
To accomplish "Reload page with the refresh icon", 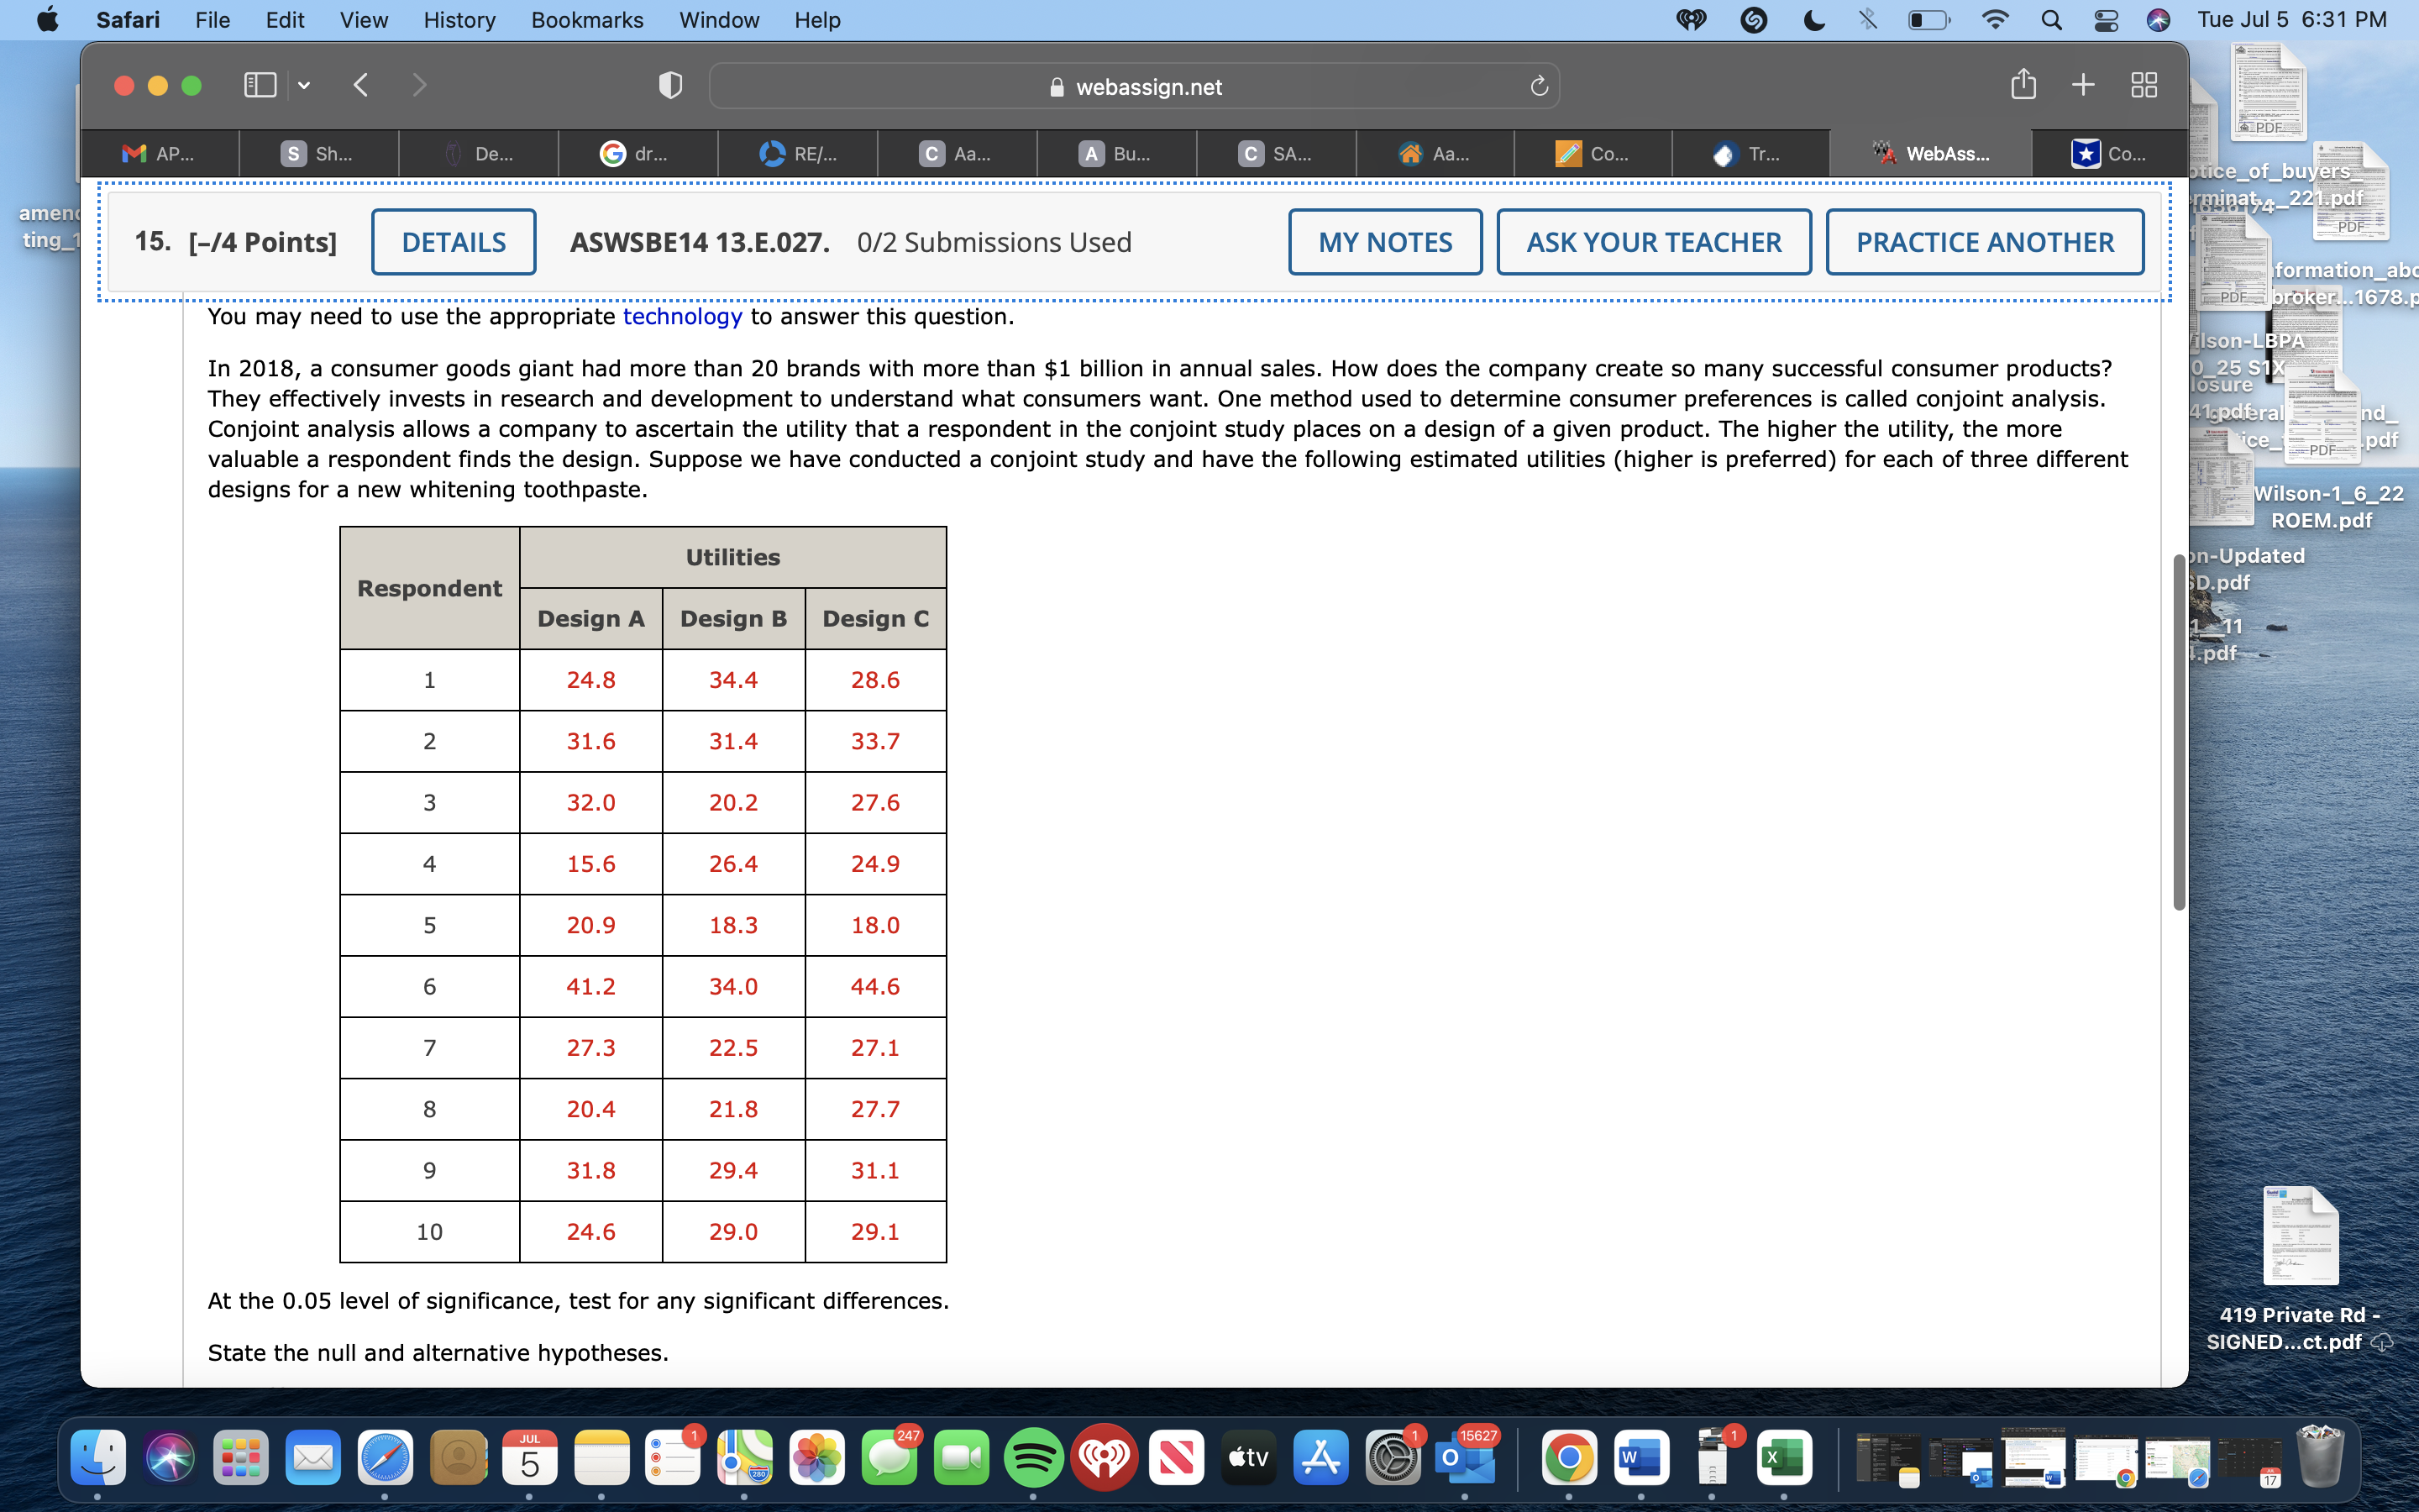I will (1539, 87).
